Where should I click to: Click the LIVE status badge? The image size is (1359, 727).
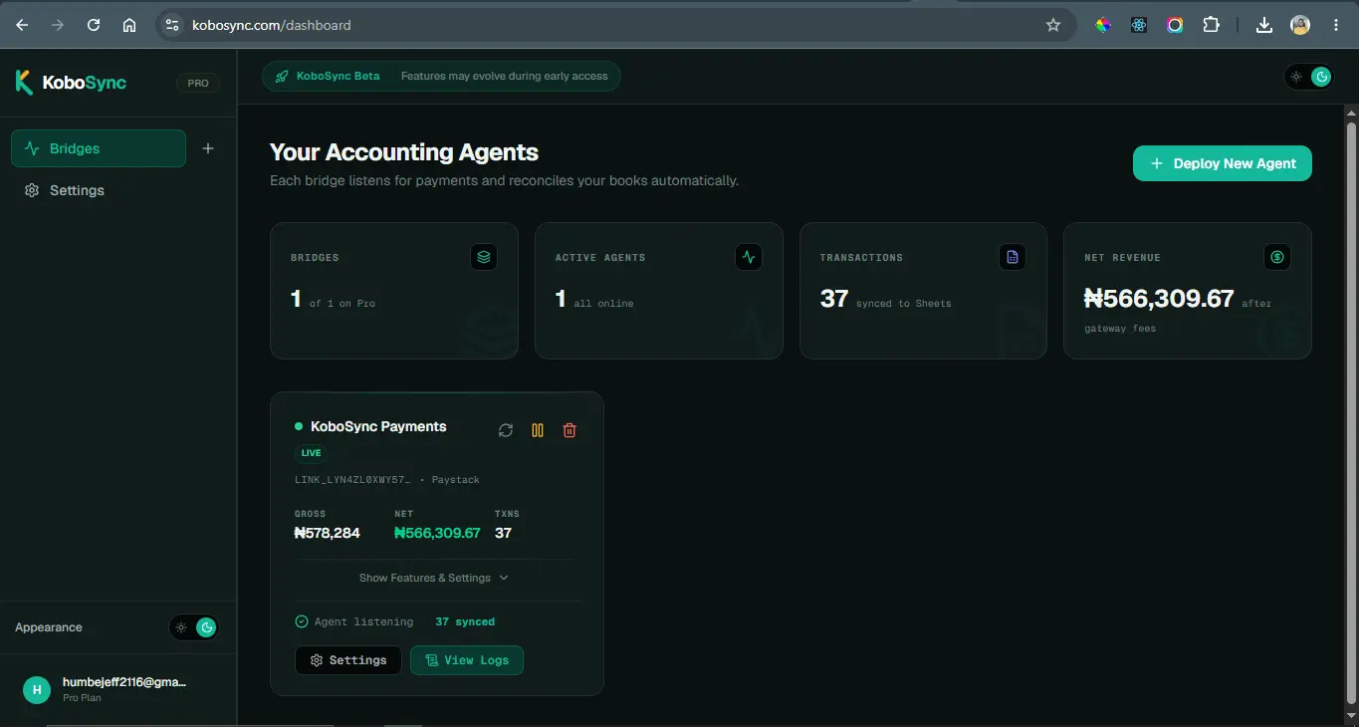(312, 453)
